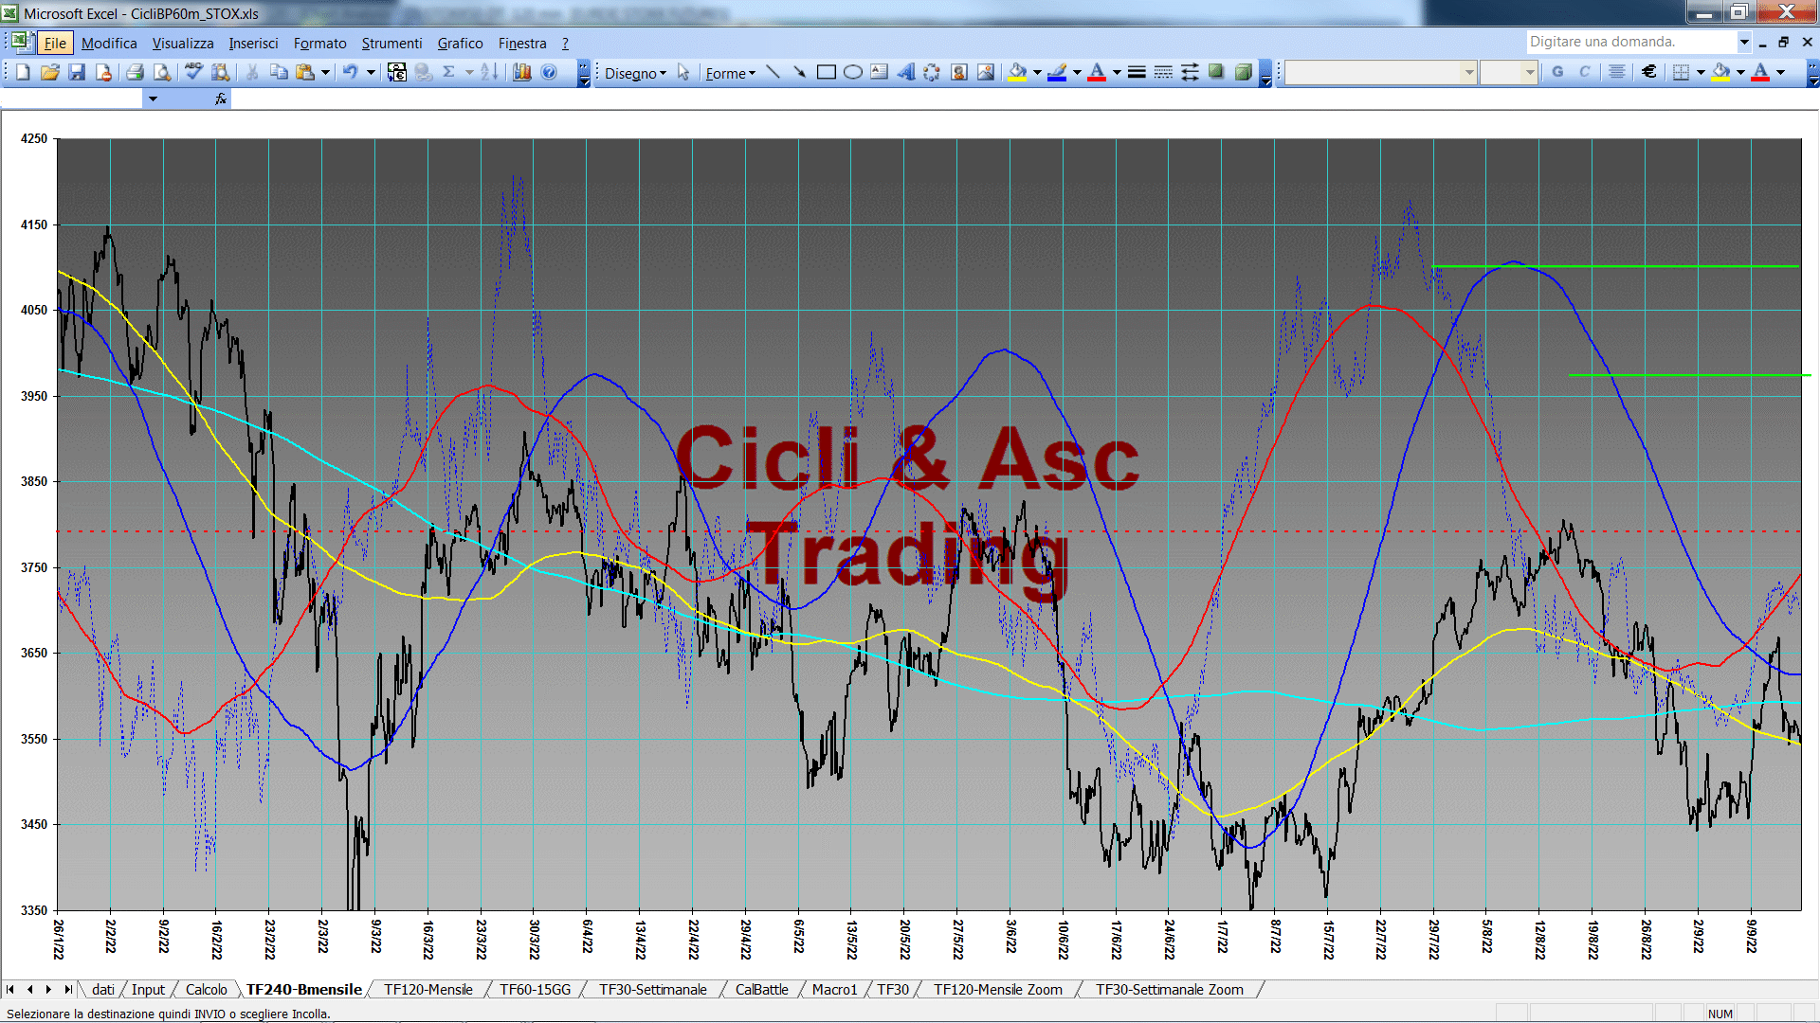Click the Paste clipboard icon
Image resolution: width=1820 pixels, height=1023 pixels.
(305, 72)
